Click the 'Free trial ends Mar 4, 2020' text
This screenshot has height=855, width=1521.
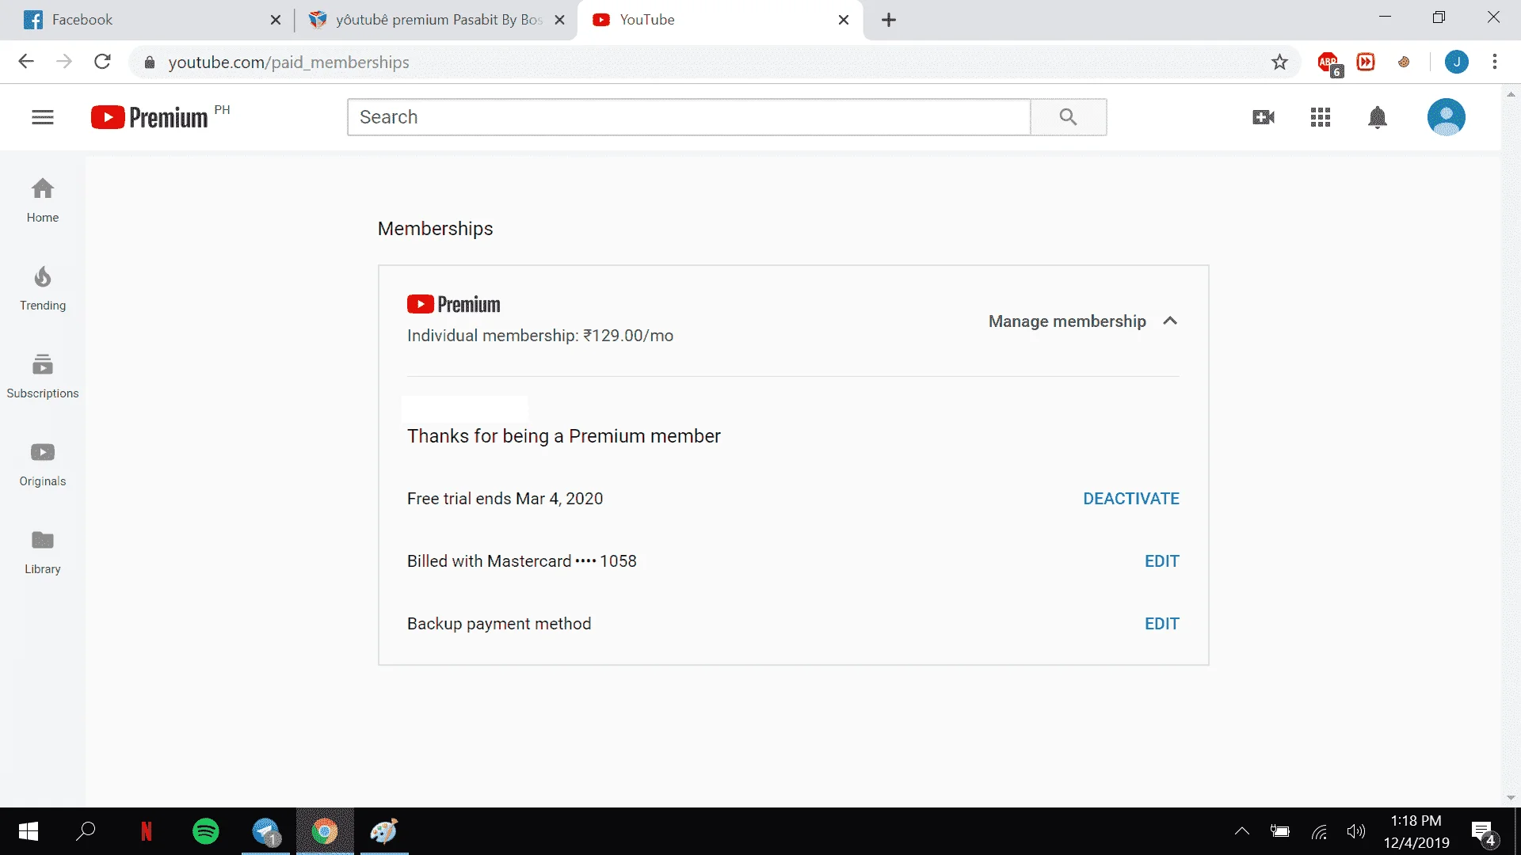(x=505, y=499)
